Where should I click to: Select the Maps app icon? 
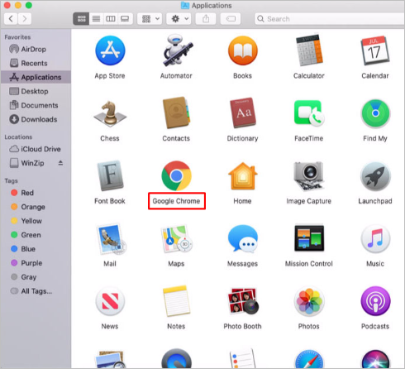[176, 239]
